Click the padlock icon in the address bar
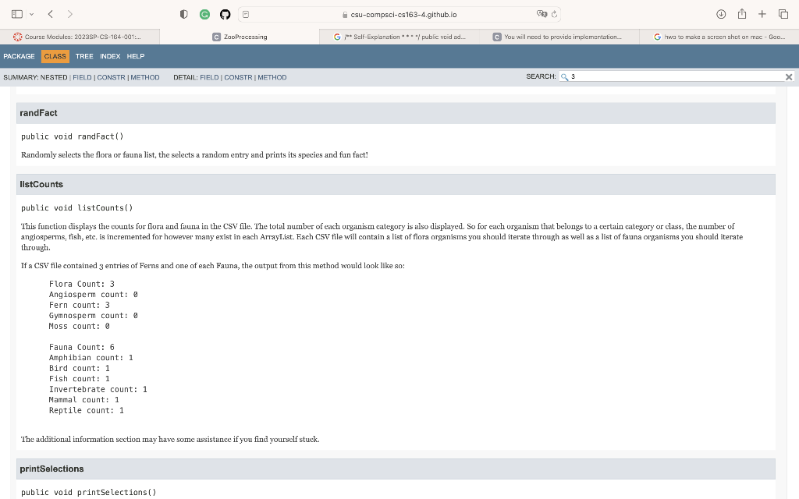 (x=346, y=14)
